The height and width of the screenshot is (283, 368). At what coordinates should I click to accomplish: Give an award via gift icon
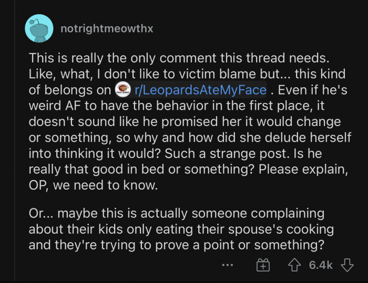point(263,265)
